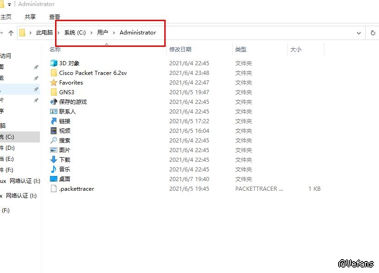Select the .packettracer file
Screen dimensions: 379x273
(x=76, y=189)
